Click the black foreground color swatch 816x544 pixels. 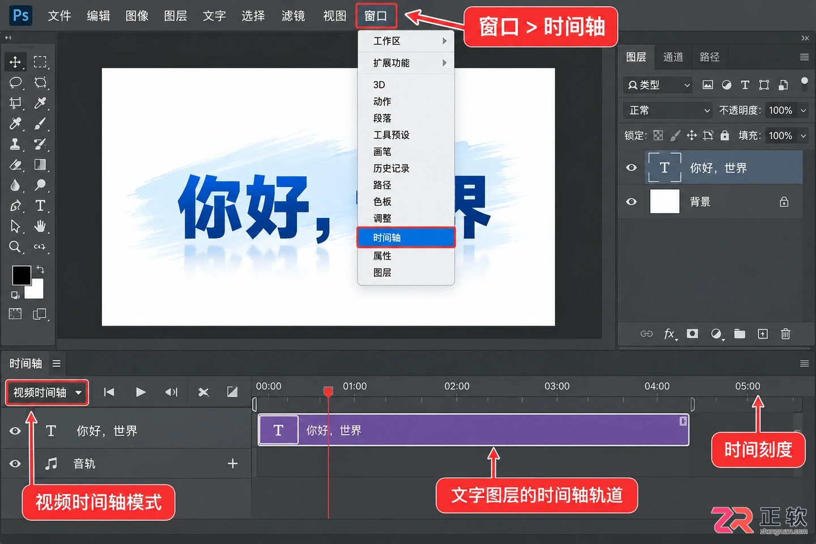pyautogui.click(x=21, y=276)
